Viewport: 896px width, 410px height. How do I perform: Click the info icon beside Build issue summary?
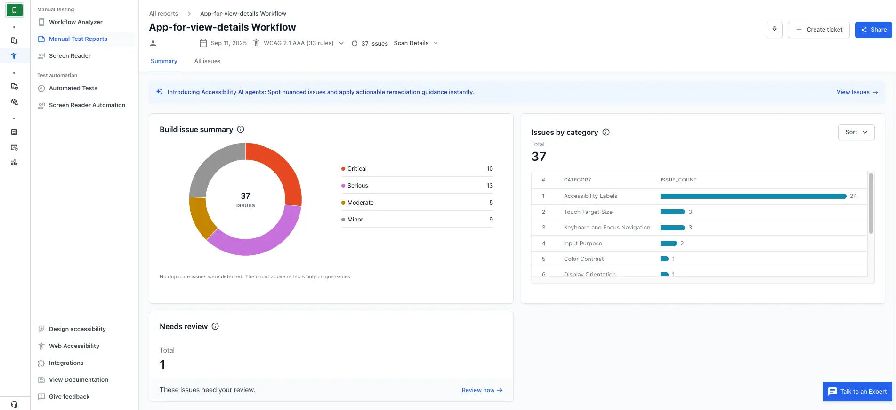tap(241, 129)
